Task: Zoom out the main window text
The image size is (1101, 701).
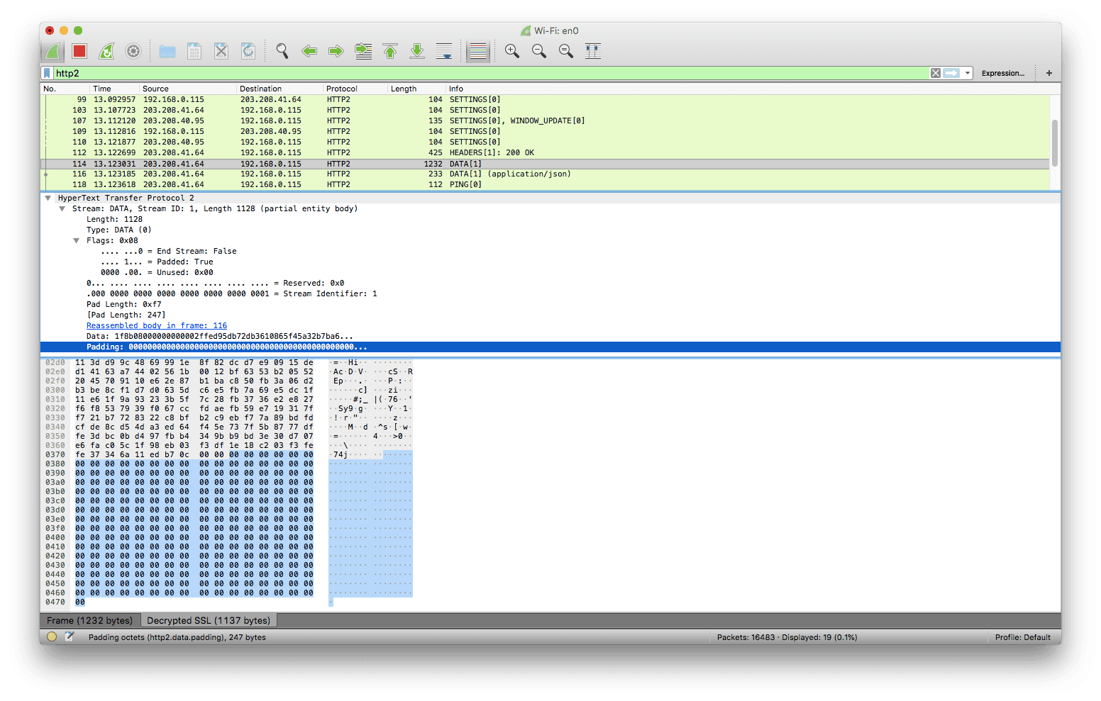Action: [x=539, y=51]
